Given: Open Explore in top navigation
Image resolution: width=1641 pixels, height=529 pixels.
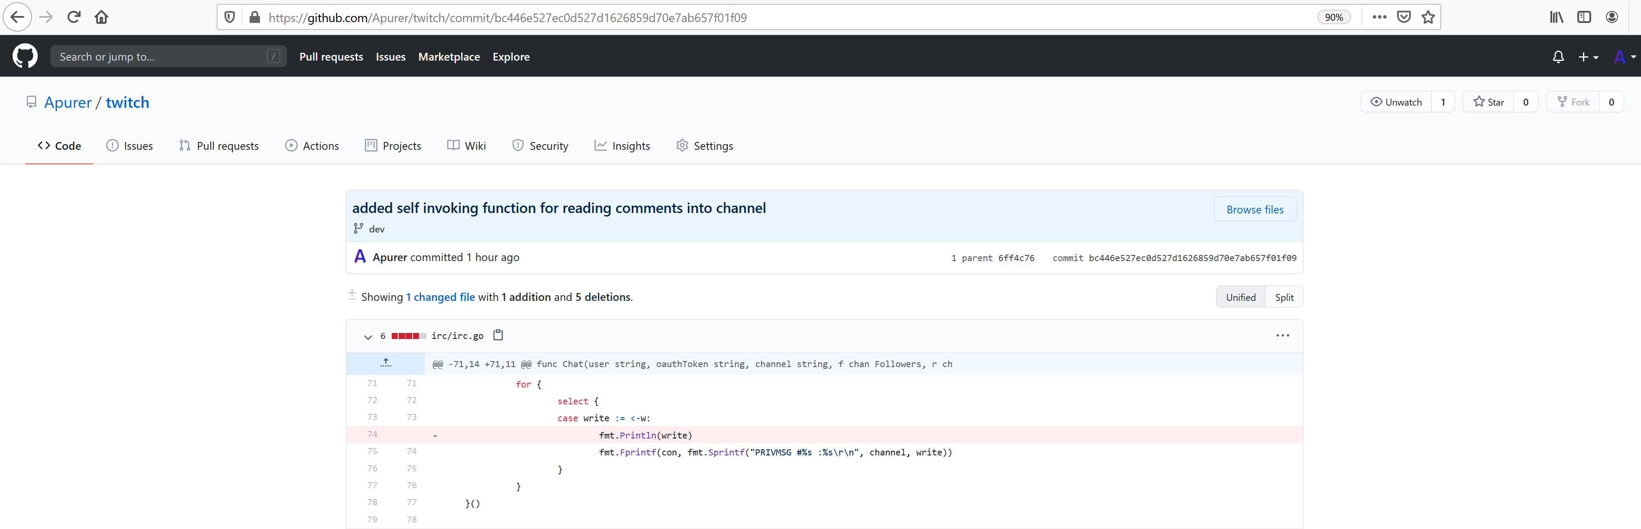Looking at the screenshot, I should (511, 57).
